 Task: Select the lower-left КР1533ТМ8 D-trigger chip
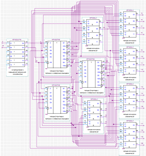57,100
